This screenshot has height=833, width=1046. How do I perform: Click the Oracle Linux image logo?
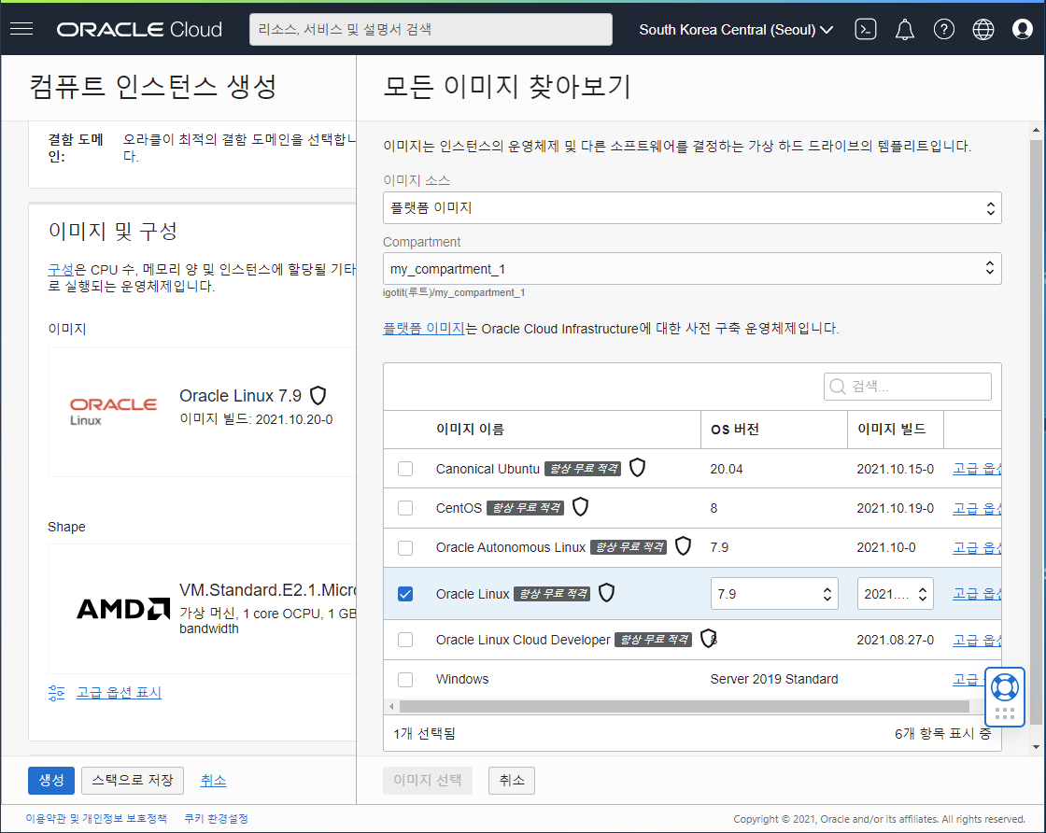coord(113,412)
